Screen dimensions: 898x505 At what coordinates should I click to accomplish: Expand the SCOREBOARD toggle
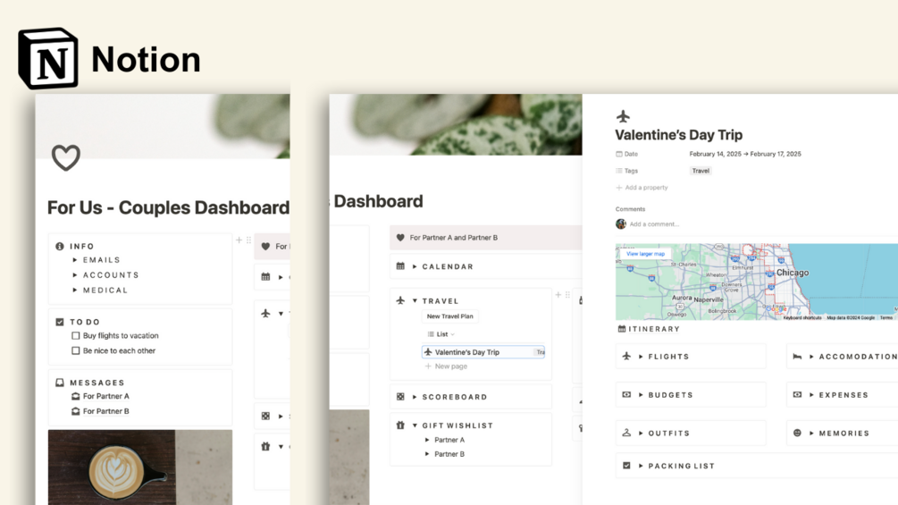[x=415, y=397]
